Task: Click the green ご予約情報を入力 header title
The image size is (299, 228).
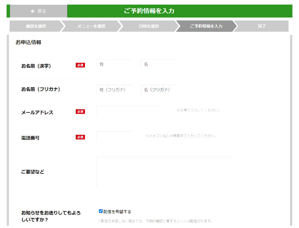Action: click(x=149, y=11)
